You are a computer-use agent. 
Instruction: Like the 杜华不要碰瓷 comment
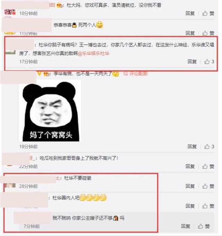coord(208,186)
